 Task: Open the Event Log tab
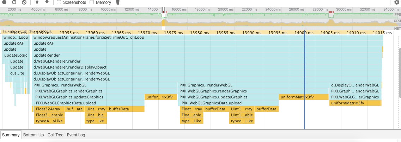pyautogui.click(x=76, y=135)
